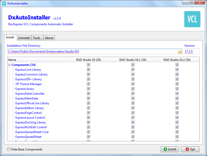
Task: Uncheck ExpressLibrary for RAD Studio 10.1
Action: [x=133, y=89]
